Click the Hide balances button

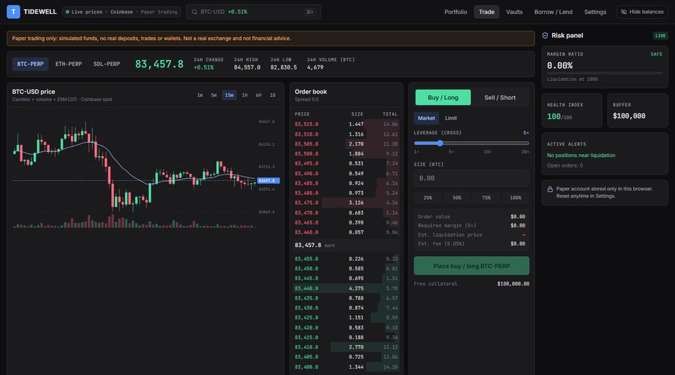[642, 12]
